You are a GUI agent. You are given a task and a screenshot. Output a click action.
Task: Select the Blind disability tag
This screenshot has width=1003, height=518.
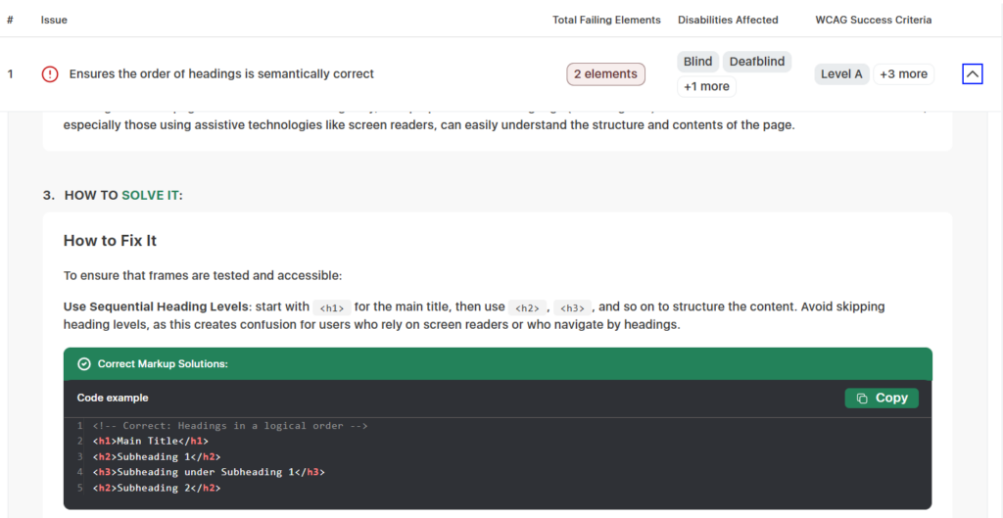(697, 62)
